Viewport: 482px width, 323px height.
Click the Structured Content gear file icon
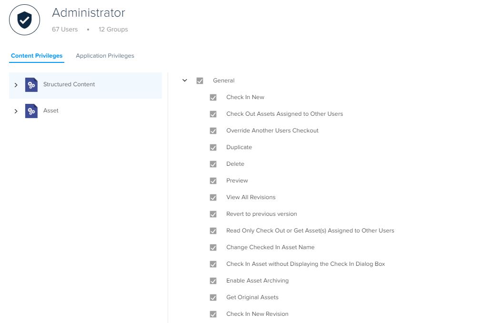tap(31, 85)
